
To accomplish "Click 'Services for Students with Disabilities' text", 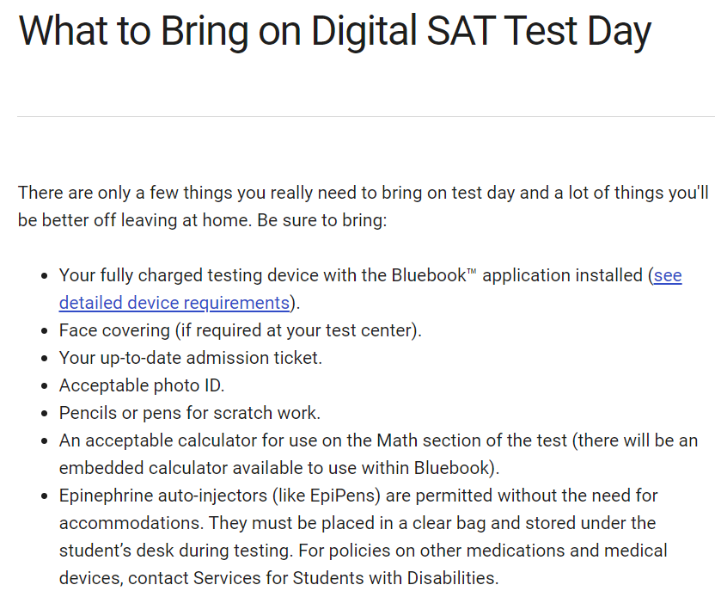I will click(x=344, y=578).
